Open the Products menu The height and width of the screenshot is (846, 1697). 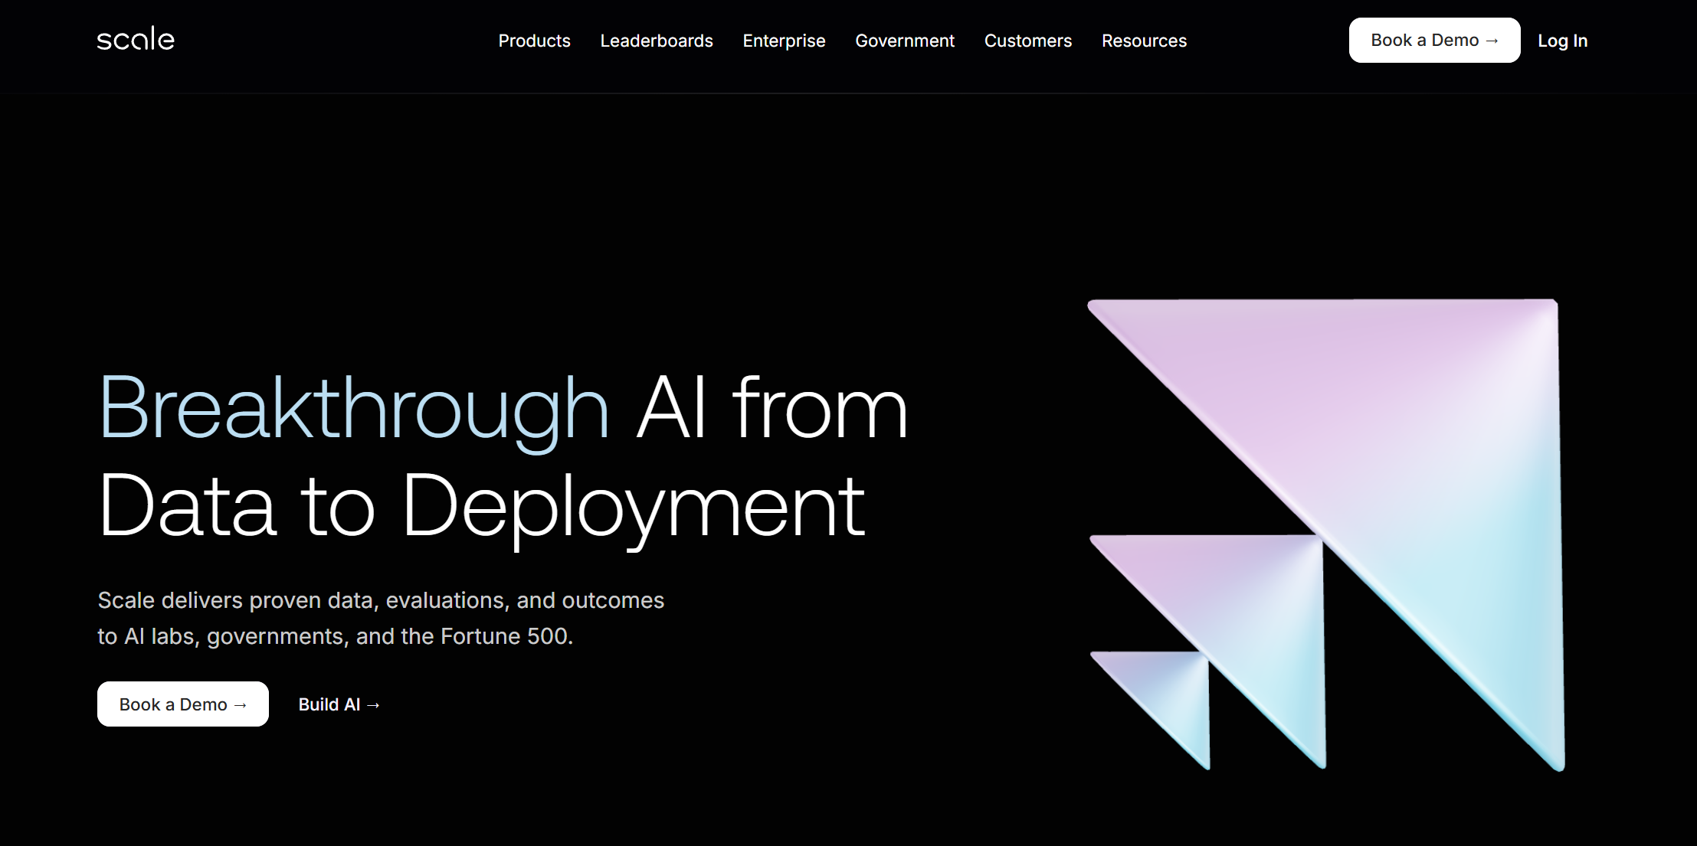click(x=534, y=41)
